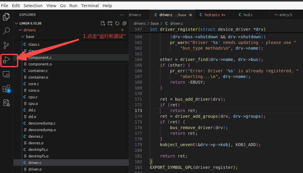
Task: Open dd.c in the file tree
Action: 71,110
